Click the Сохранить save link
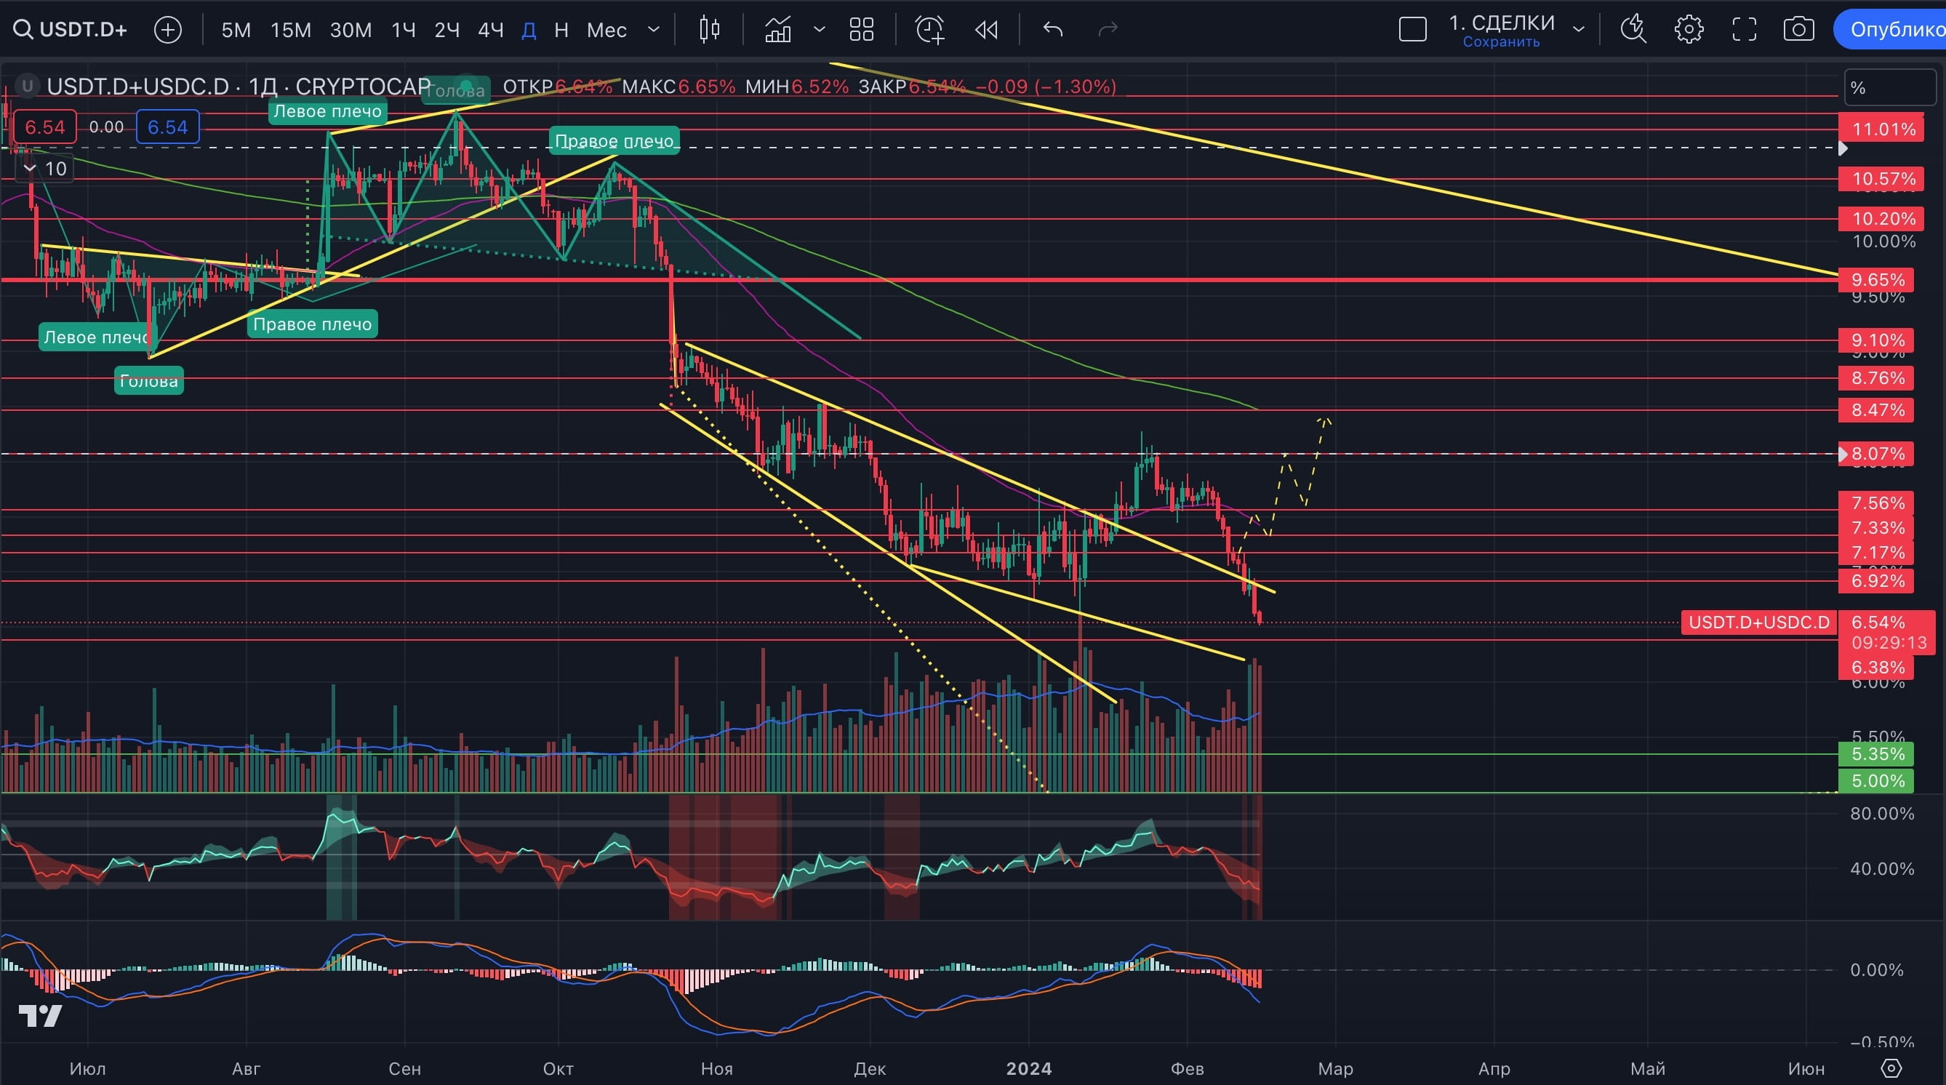Screen dimensions: 1946x1085 tap(1500, 41)
